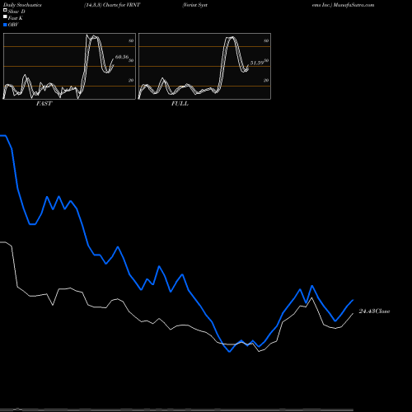Click the '24.43 Close' price label
The image size is (412, 412).
click(x=374, y=311)
